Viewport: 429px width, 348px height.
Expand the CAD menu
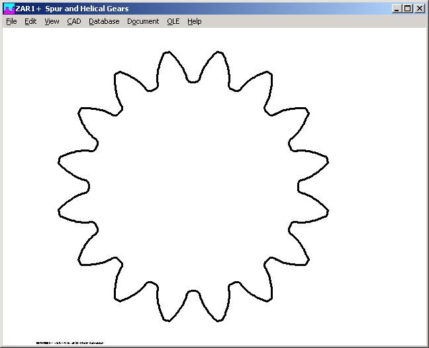[74, 21]
